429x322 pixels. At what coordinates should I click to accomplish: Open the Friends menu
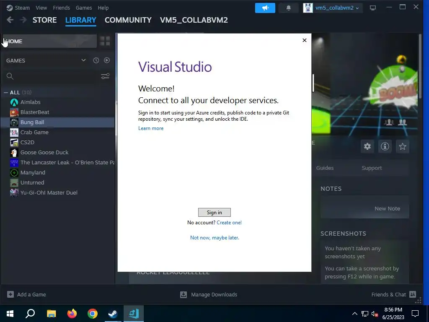pos(61,8)
